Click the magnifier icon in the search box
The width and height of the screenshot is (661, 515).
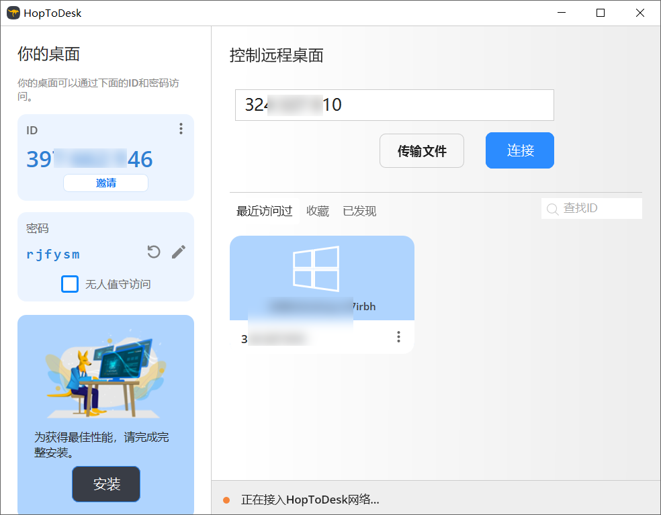[x=552, y=208]
